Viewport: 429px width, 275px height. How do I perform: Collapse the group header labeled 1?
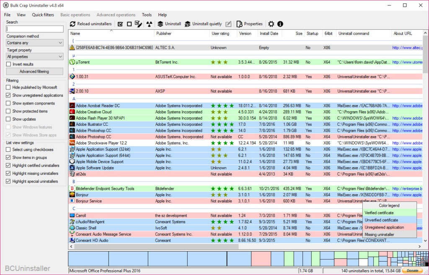click(x=74, y=70)
